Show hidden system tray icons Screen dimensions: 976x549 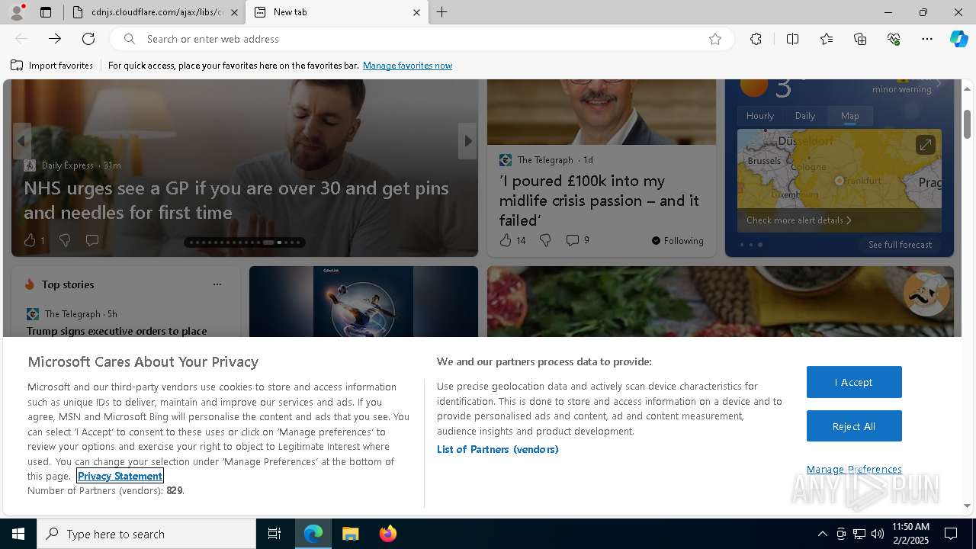tap(822, 534)
